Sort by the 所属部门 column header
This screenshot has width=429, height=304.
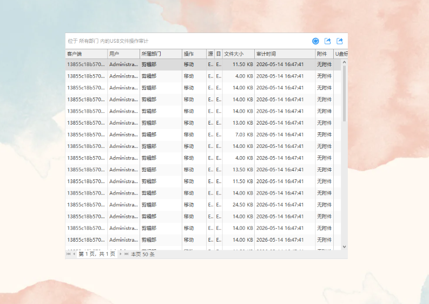161,54
